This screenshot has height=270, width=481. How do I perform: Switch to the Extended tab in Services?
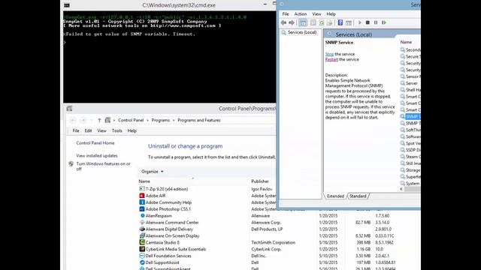[x=335, y=196]
